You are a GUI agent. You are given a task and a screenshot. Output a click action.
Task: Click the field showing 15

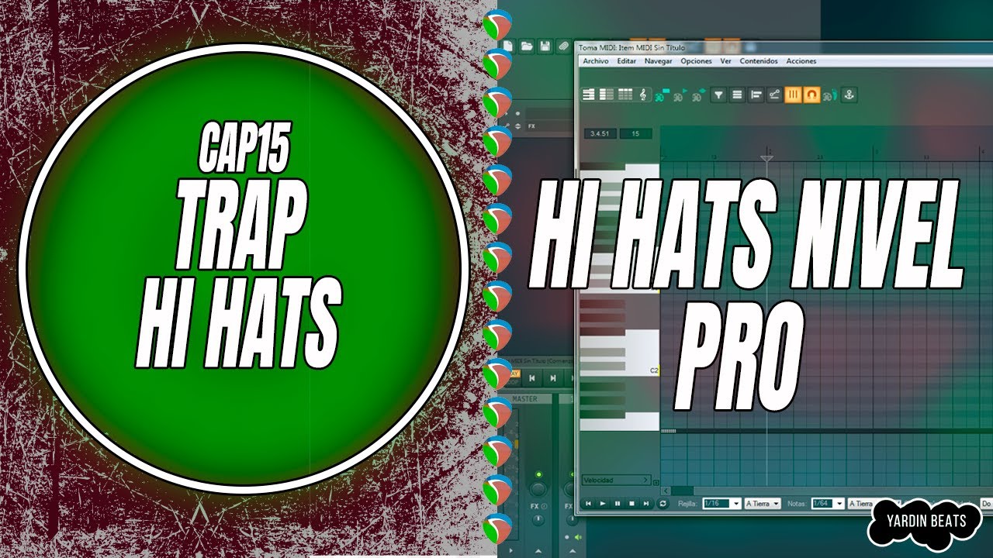(x=636, y=134)
